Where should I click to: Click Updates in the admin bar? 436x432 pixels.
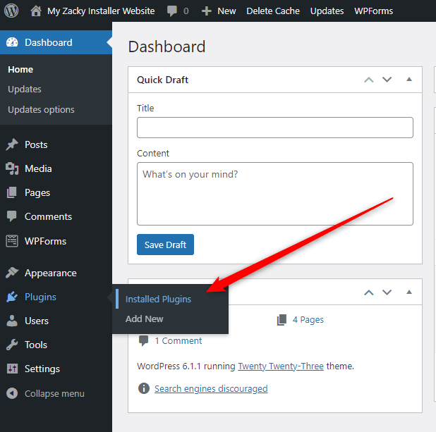coord(327,11)
